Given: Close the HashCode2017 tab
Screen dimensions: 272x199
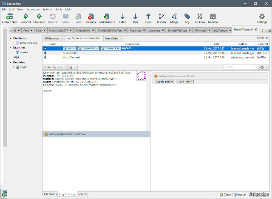Looking at the screenshot, I should coord(71,30).
